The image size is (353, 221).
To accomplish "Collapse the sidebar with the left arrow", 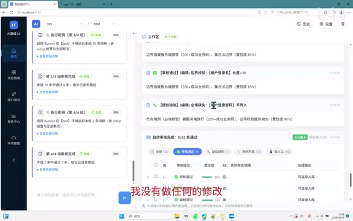I will [13, 160].
